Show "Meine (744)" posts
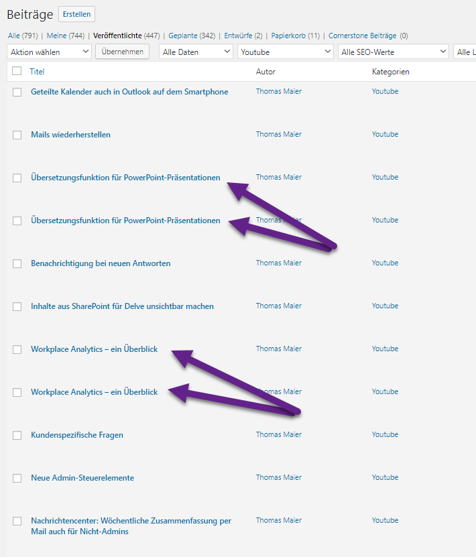This screenshot has width=476, height=557. (x=66, y=36)
